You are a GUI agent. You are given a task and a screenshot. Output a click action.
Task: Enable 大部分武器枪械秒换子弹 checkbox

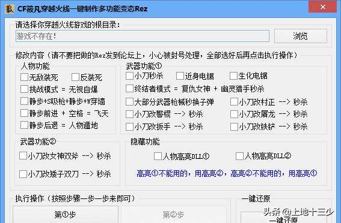tap(130, 102)
